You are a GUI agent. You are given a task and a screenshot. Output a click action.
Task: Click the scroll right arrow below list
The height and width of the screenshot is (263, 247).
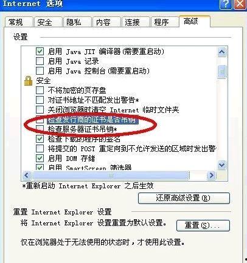click(211, 175)
